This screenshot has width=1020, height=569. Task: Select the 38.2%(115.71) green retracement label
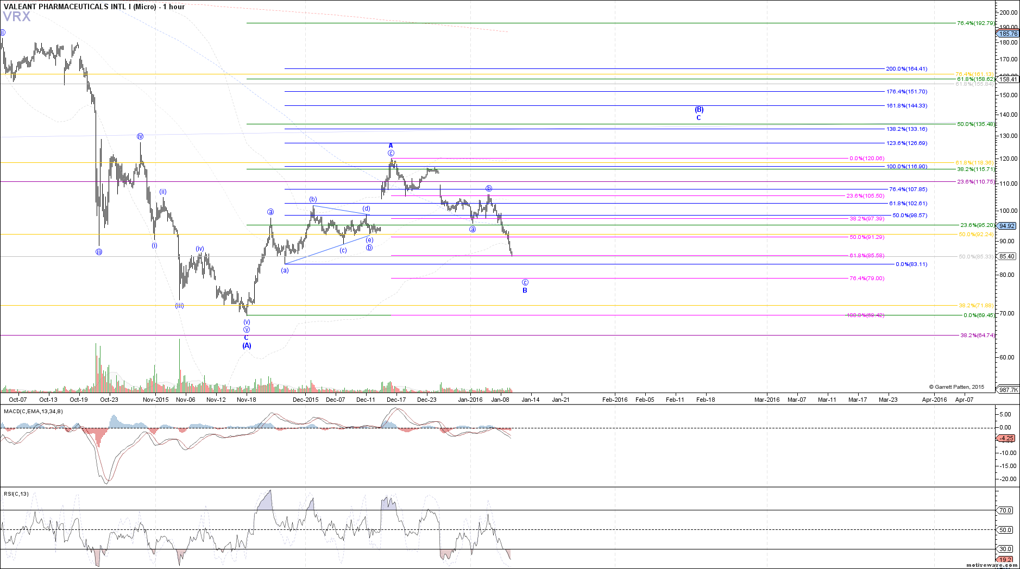pos(975,169)
